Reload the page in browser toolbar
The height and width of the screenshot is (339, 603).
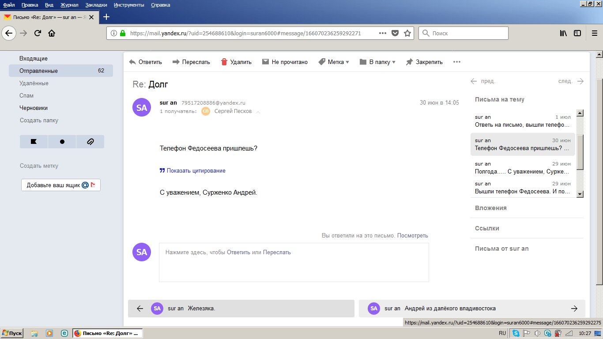coord(38,33)
